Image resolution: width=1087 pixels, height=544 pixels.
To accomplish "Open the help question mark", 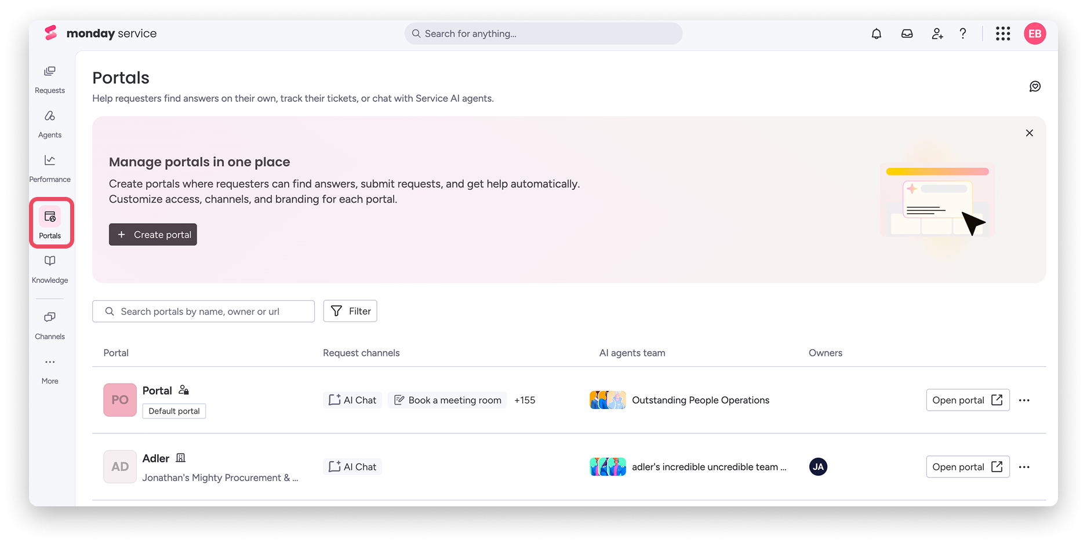I will [963, 34].
